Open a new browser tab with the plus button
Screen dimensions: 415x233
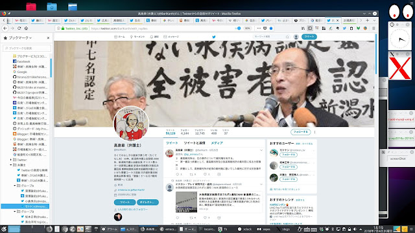[x=368, y=20]
